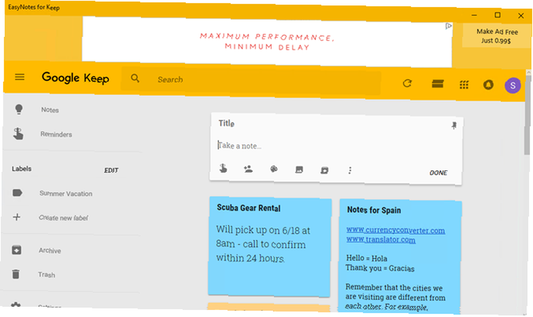Click EDIT next to Labels
Screen dimensions: 533x317
coord(111,170)
